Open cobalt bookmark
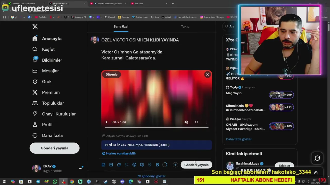 (166, 17)
